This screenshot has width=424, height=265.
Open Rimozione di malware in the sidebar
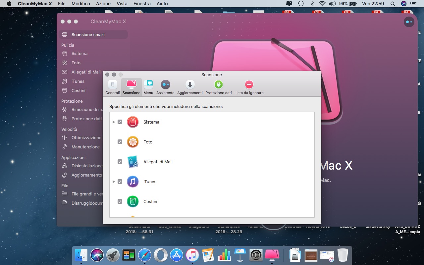pyautogui.click(x=82, y=109)
